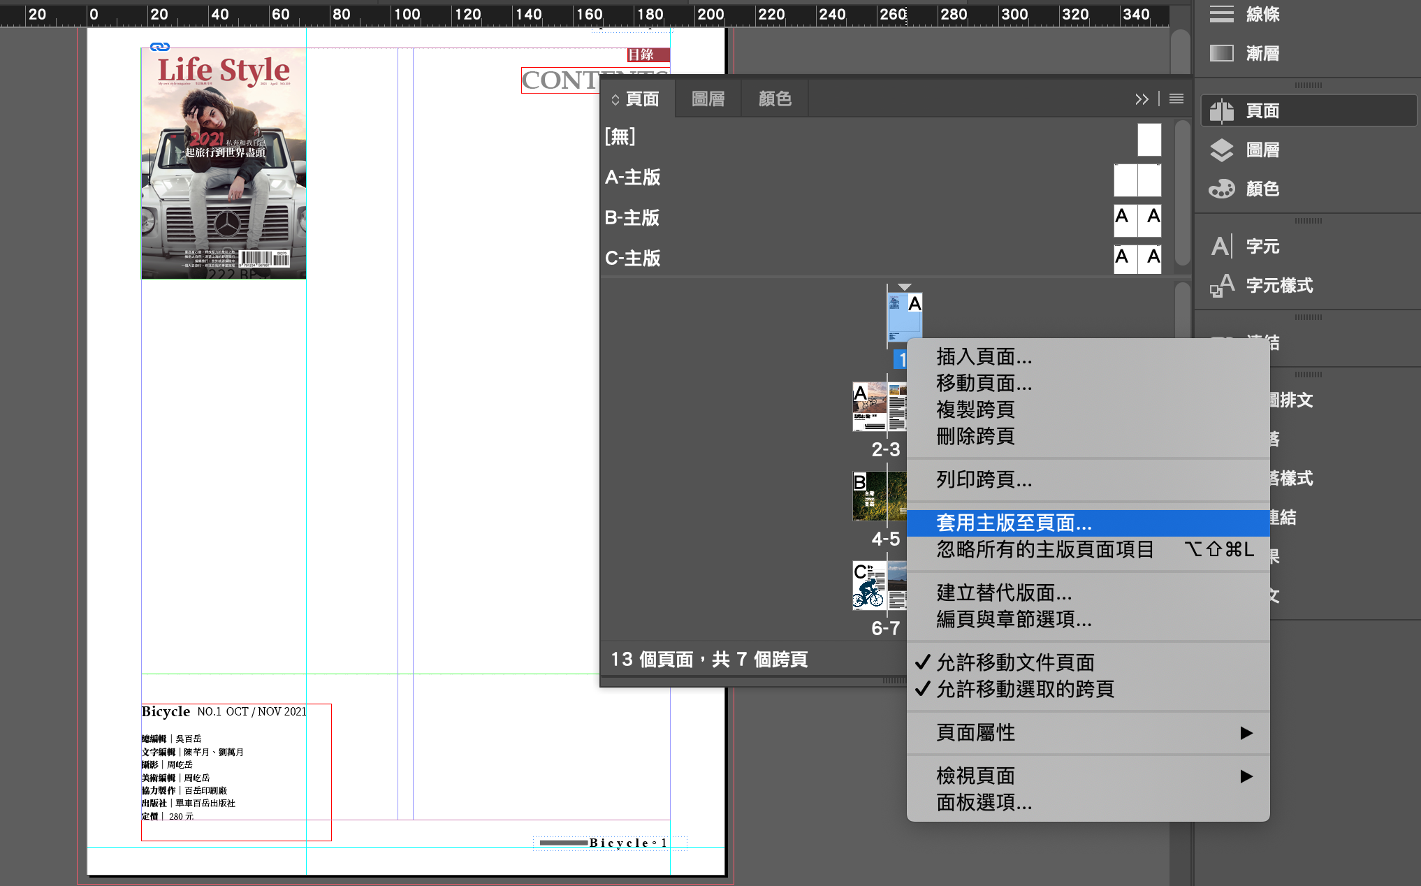Open the Pages panel hamburger menu
The image size is (1421, 886).
coord(1176,99)
